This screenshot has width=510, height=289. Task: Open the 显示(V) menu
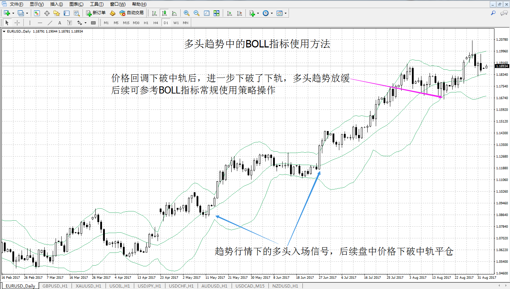click(x=37, y=4)
